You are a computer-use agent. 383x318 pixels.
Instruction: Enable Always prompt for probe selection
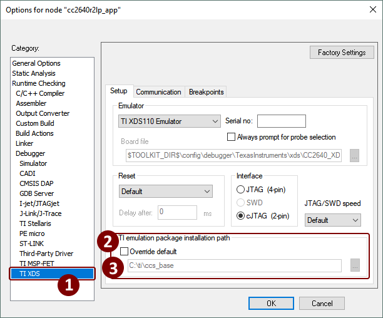232,137
